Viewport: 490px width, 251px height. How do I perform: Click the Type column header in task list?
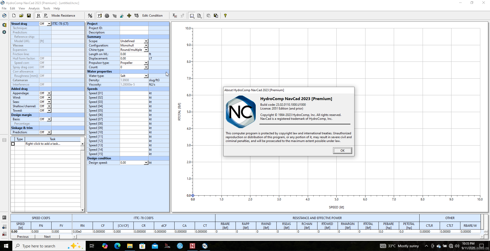(x=20, y=139)
